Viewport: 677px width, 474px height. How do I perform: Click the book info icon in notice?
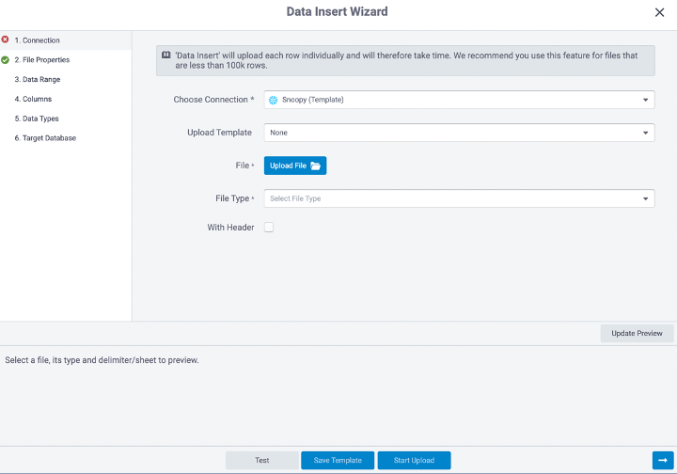pos(166,55)
